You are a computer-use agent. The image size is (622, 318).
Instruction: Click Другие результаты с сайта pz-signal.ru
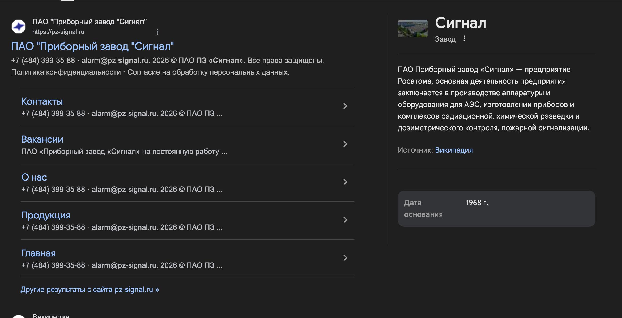[90, 289]
